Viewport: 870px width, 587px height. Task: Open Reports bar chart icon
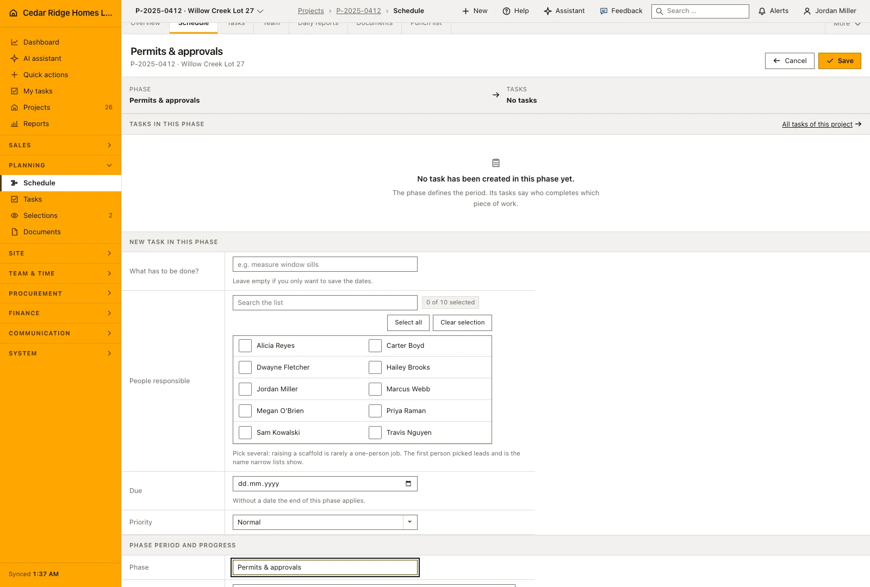[15, 124]
